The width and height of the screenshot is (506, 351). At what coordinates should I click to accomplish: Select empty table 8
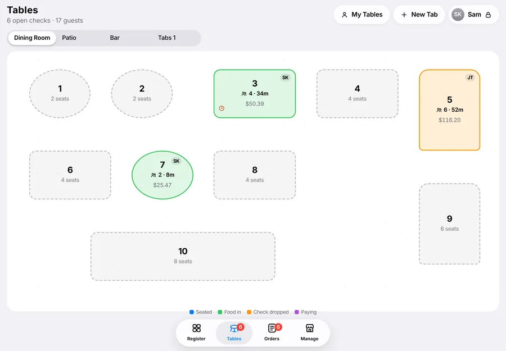pyautogui.click(x=255, y=175)
